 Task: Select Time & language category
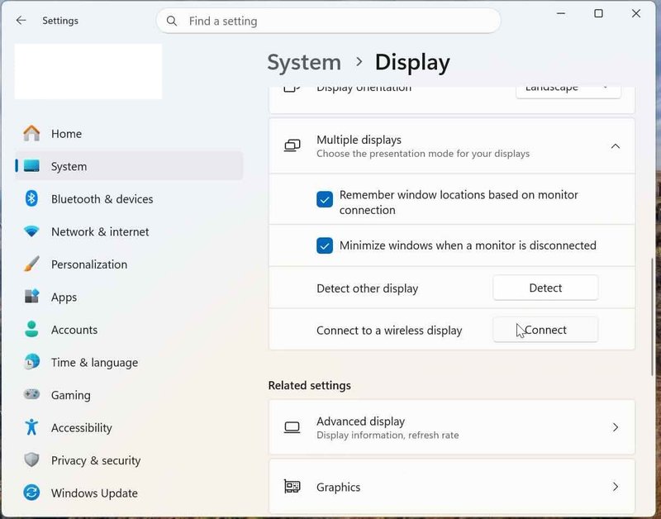coord(129,362)
